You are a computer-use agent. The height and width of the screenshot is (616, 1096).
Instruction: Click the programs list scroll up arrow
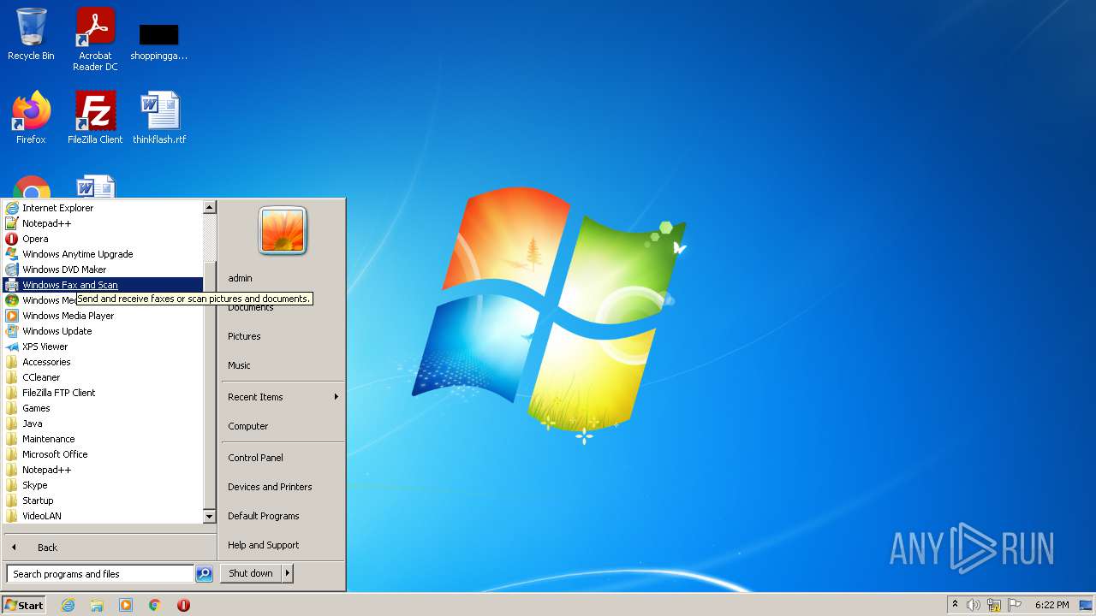click(209, 207)
